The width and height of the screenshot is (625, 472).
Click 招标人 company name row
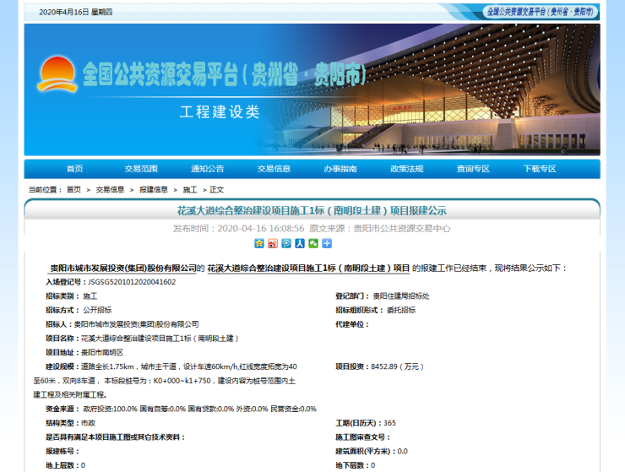pyautogui.click(x=122, y=324)
